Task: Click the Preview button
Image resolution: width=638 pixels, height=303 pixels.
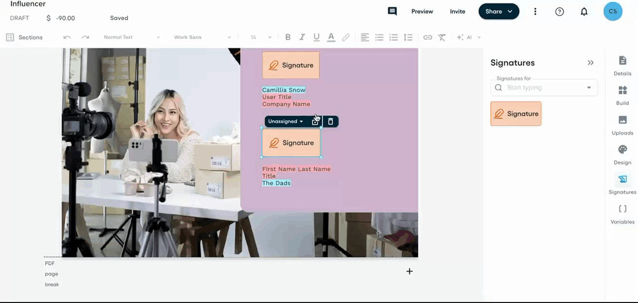Action: tap(422, 11)
